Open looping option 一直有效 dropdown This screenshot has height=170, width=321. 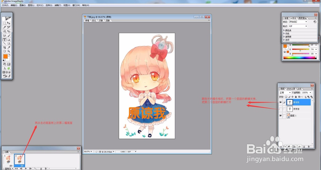(x=8, y=169)
